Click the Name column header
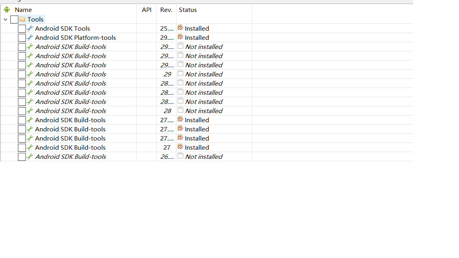Viewport: 459px width, 258px height. coord(23,10)
